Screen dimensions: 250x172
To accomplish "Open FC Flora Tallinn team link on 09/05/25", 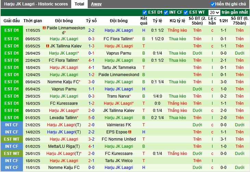I will pos(118,39).
